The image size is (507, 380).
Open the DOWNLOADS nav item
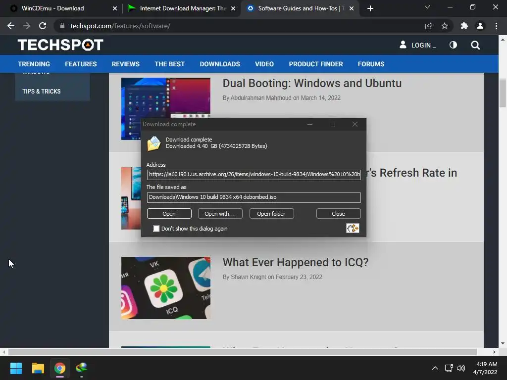coord(220,64)
